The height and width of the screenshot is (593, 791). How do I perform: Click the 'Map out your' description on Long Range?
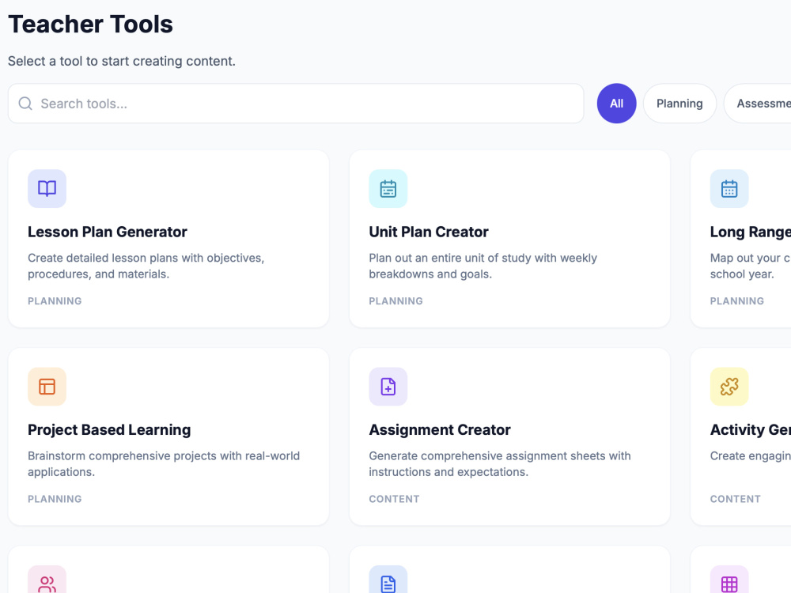[750, 266]
